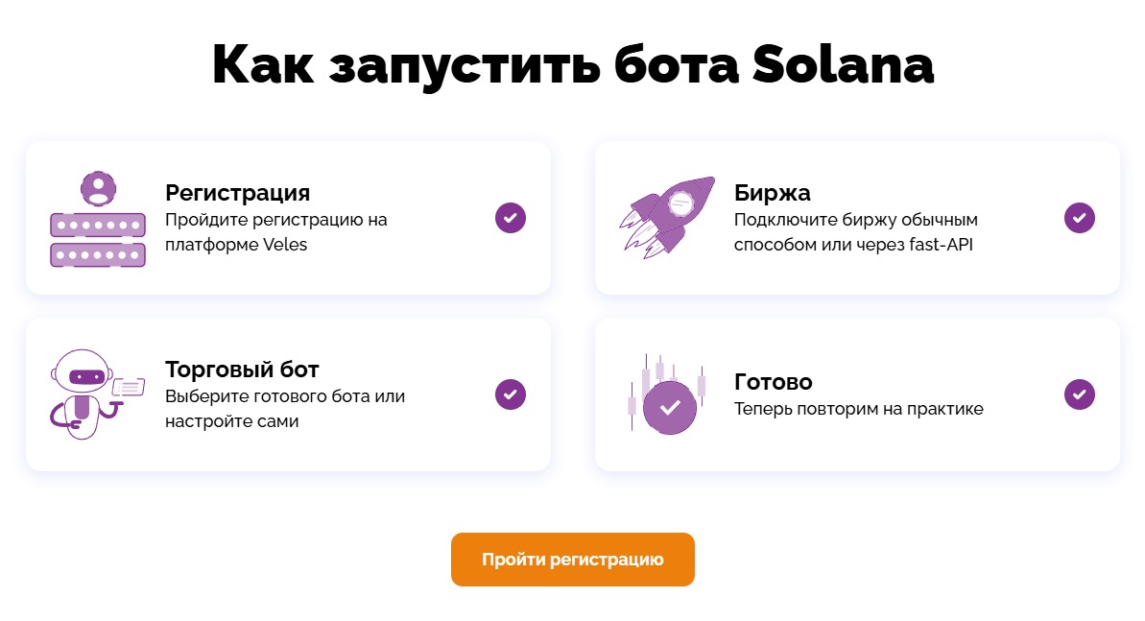The width and height of the screenshot is (1145, 621).
Task: Click the orange Пройти регистрацию button
Action: click(572, 560)
